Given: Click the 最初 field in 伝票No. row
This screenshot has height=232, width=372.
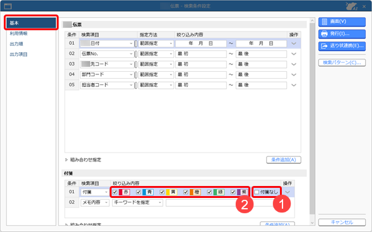Looking at the screenshot, I should (201, 54).
